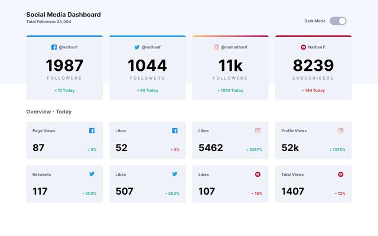Screen dimensions: 378x236
Task: Select the 1987 followers count
Action: (x=64, y=65)
